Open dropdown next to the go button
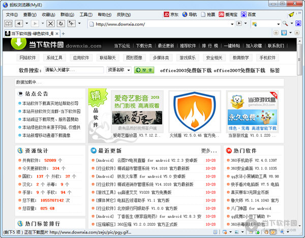 246,23
